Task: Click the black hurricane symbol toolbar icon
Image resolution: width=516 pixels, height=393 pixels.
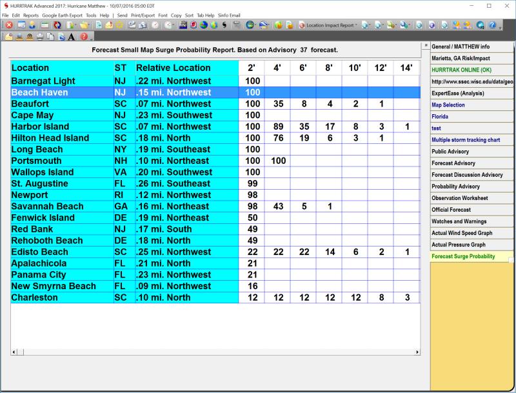Action: pyautogui.click(x=224, y=25)
